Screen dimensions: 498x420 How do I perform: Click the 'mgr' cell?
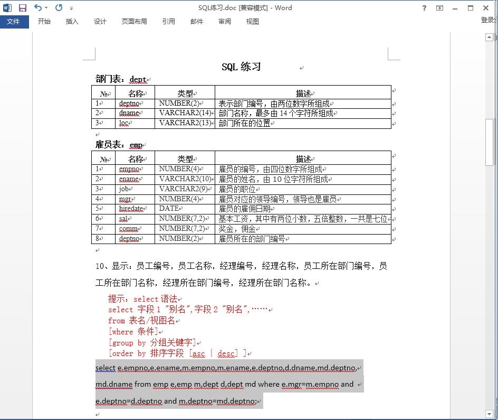point(135,199)
